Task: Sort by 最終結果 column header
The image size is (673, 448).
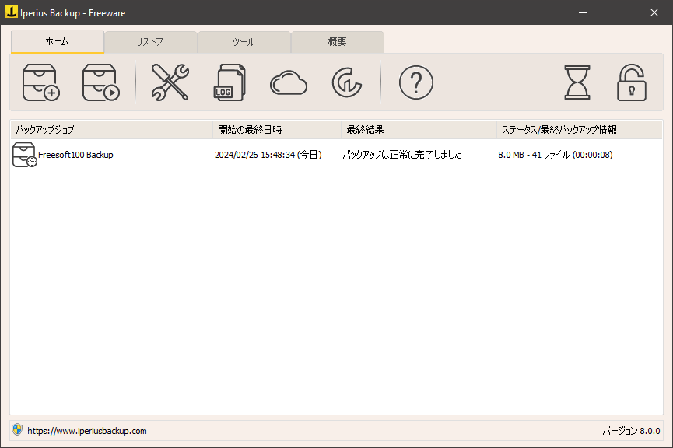Action: (x=419, y=130)
